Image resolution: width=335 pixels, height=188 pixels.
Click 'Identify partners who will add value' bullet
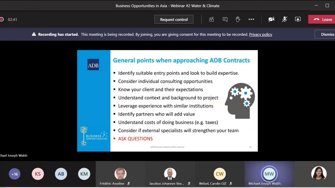157,114
